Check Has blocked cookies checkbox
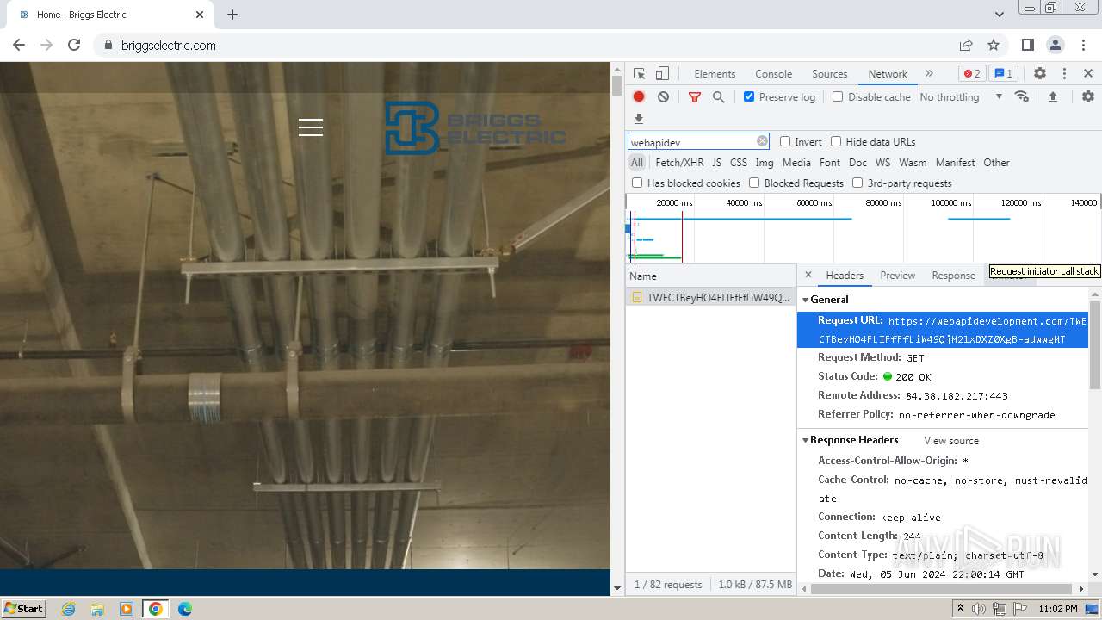Viewport: 1102px width, 620px height. click(x=637, y=183)
